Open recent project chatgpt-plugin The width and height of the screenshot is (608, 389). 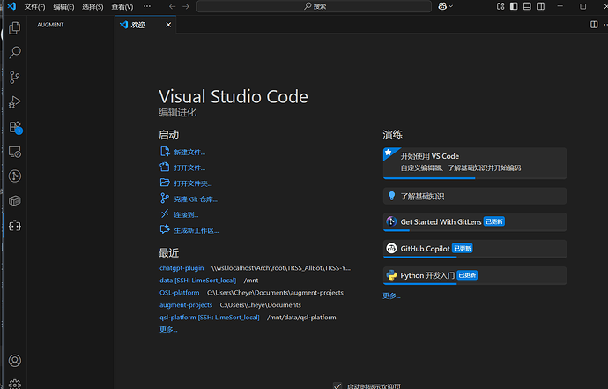point(182,268)
